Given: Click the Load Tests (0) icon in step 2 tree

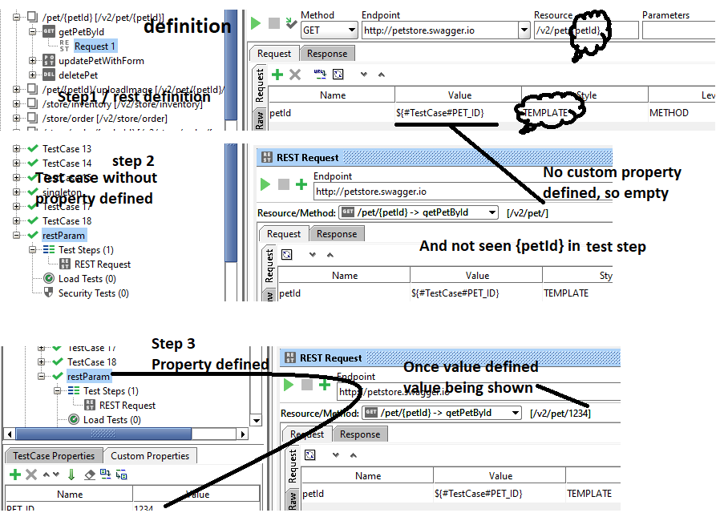Looking at the screenshot, I should click(48, 278).
